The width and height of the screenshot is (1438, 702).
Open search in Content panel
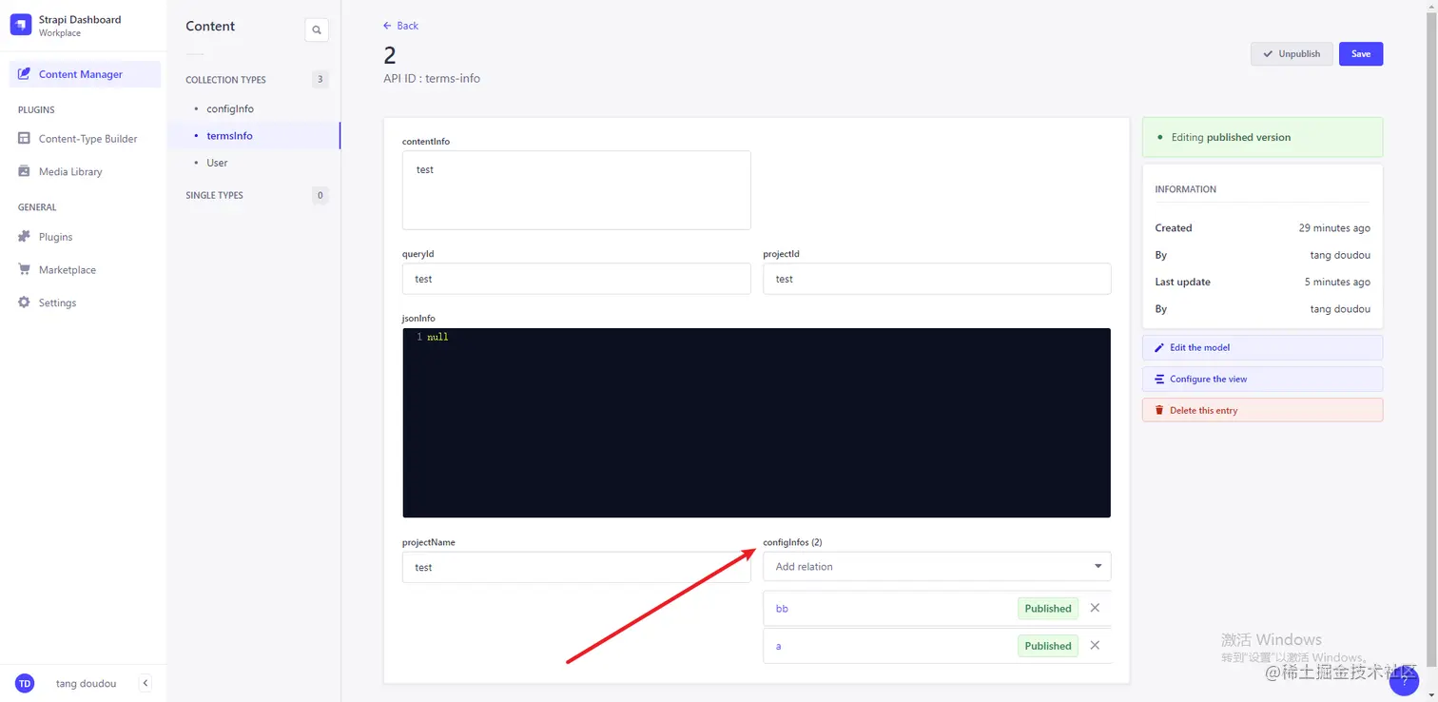pos(317,30)
